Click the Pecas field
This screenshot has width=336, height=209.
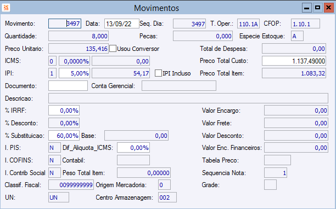click(203, 36)
